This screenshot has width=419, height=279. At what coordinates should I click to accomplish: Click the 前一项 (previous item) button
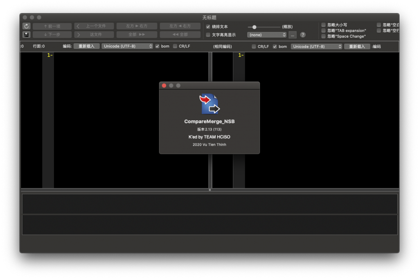tap(52, 26)
